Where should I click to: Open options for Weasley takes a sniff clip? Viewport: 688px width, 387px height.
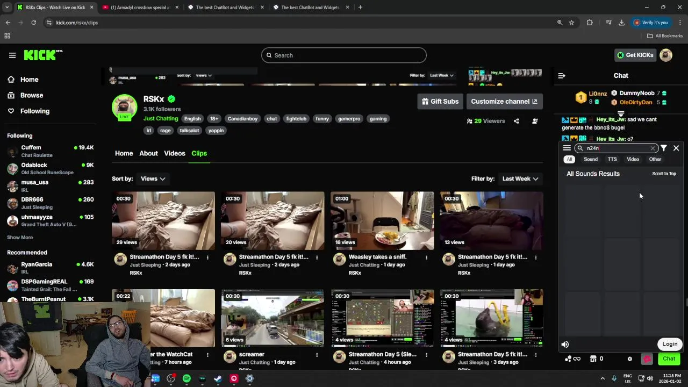pos(426,257)
